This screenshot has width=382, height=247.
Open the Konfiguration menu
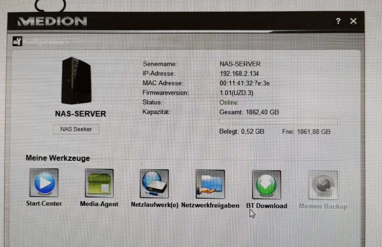[x=43, y=42]
